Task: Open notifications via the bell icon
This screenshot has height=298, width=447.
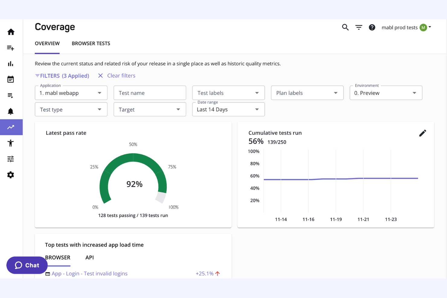Action: pyautogui.click(x=11, y=111)
